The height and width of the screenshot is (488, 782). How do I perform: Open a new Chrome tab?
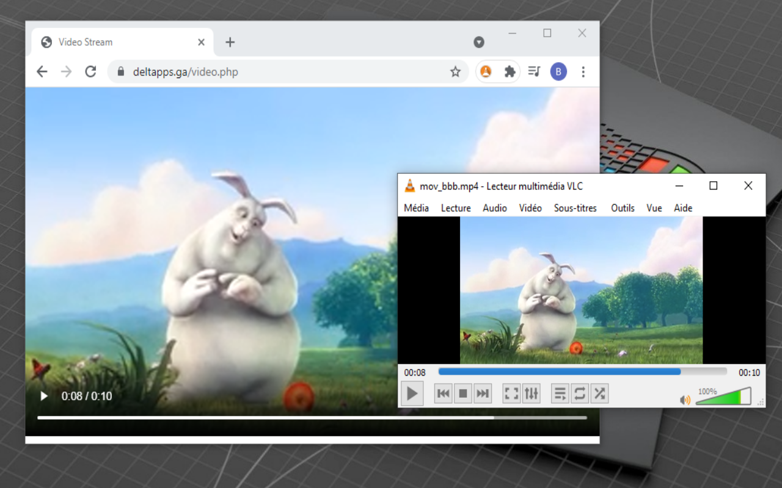[230, 42]
